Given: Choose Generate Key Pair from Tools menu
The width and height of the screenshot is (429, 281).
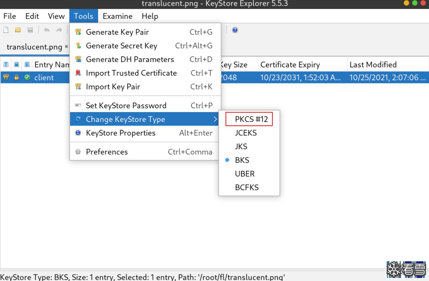Looking at the screenshot, I should (117, 32).
